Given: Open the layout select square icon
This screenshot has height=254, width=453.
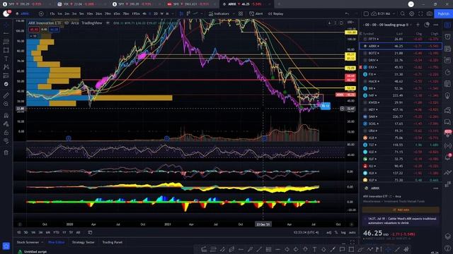Looking at the screenshot, I should (x=366, y=13).
